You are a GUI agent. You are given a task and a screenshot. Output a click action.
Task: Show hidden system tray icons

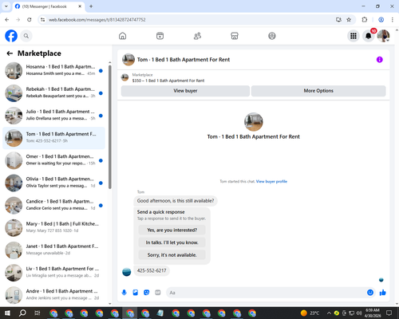click(x=329, y=313)
